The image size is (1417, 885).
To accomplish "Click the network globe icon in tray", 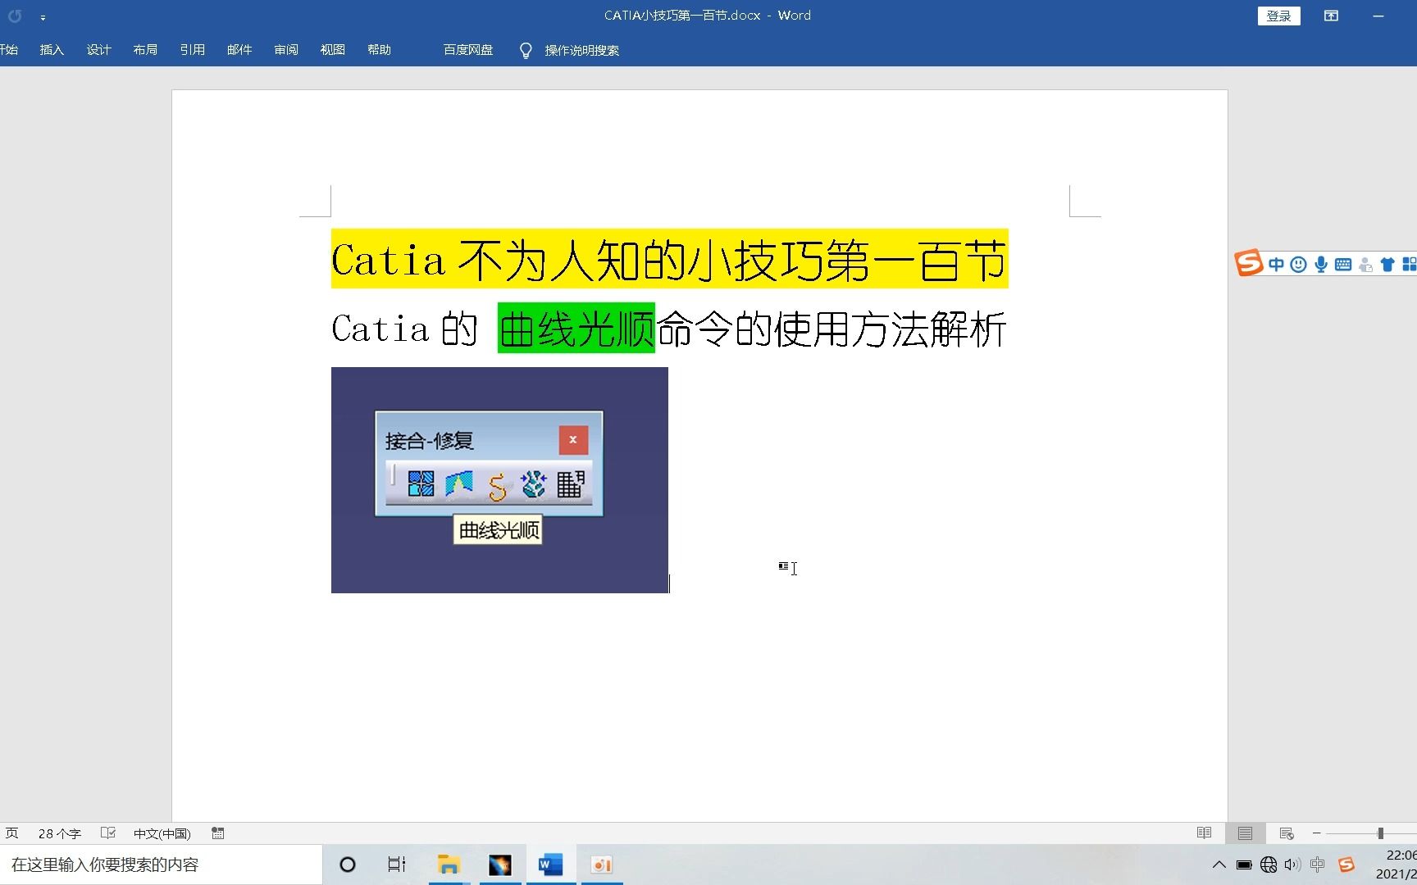I will click(1269, 865).
